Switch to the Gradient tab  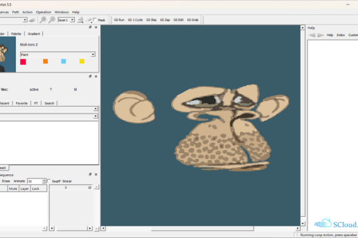click(34, 33)
